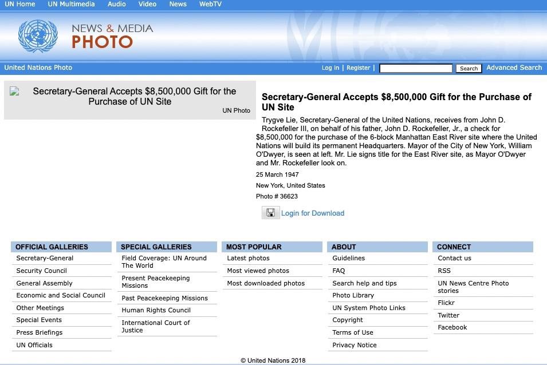Go to Video section in top bar

[x=147, y=4]
